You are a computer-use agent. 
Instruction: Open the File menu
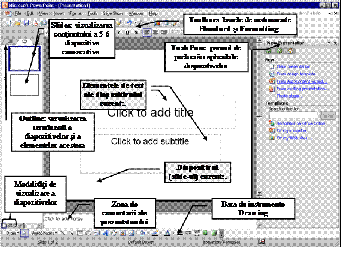[18, 14]
